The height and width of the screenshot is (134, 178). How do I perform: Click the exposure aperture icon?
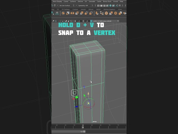point(75,21)
